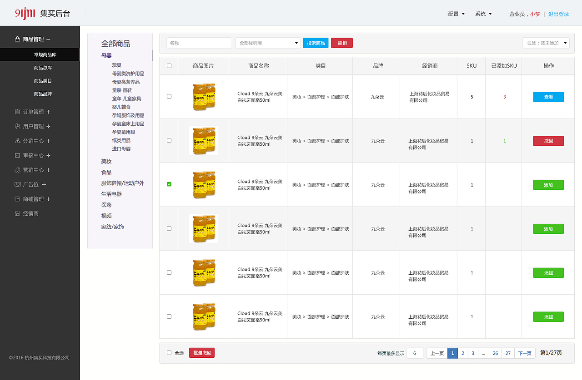This screenshot has height=380, width=582.
Task: Click the red 撤销 button
Action: pyautogui.click(x=342, y=43)
